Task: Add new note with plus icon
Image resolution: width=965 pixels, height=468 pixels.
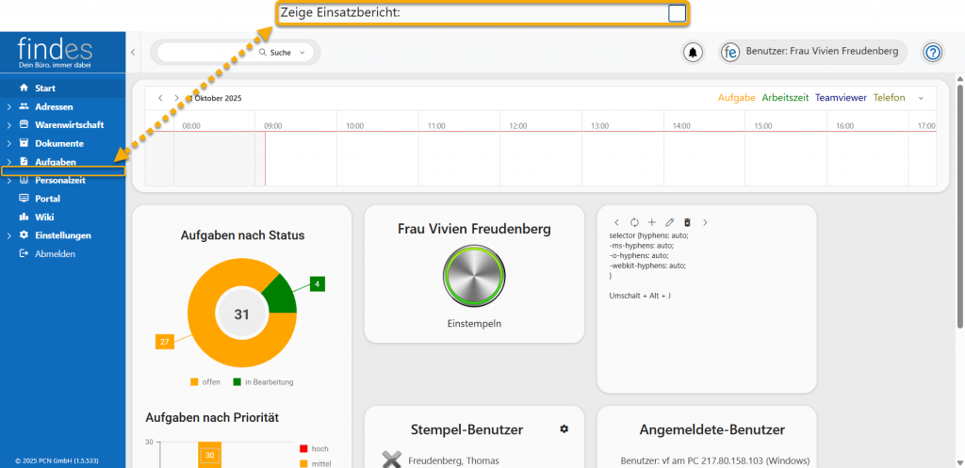Action: 651,222
